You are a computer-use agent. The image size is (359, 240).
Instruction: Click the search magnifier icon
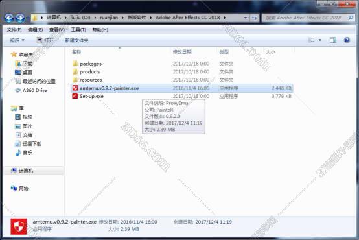pos(351,18)
